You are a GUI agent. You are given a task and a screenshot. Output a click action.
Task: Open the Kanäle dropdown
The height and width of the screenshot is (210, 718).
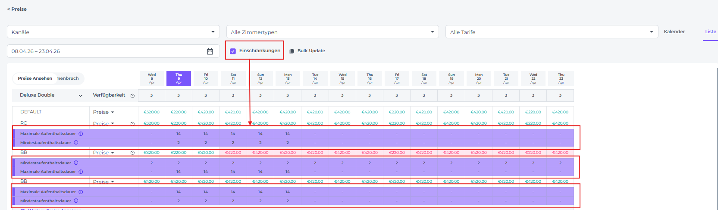coord(113,32)
